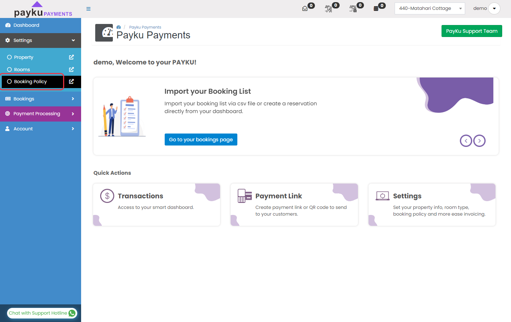Screen dimensions: 511x322
Task: Expand the Account sidebar menu
Action: pyautogui.click(x=41, y=129)
